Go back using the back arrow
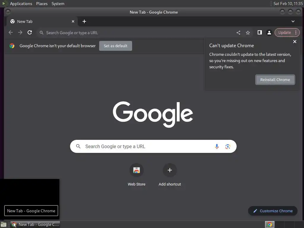 point(11,33)
